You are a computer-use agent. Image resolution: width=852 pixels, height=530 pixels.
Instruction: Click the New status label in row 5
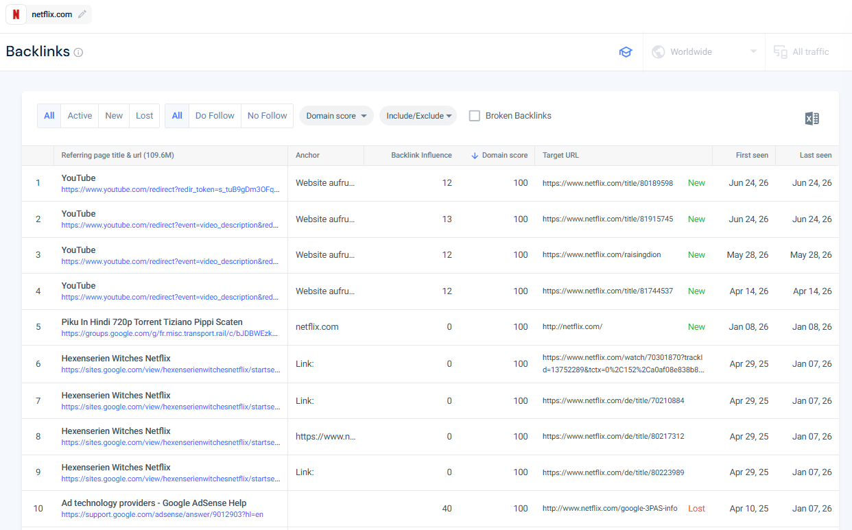(x=696, y=327)
